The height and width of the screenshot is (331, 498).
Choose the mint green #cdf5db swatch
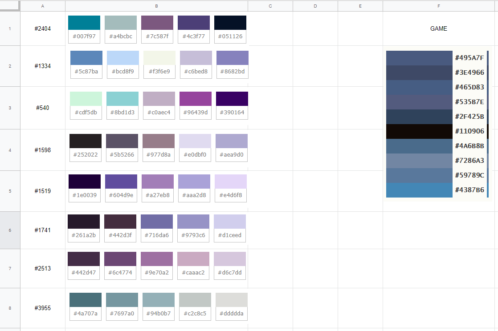tap(86, 99)
